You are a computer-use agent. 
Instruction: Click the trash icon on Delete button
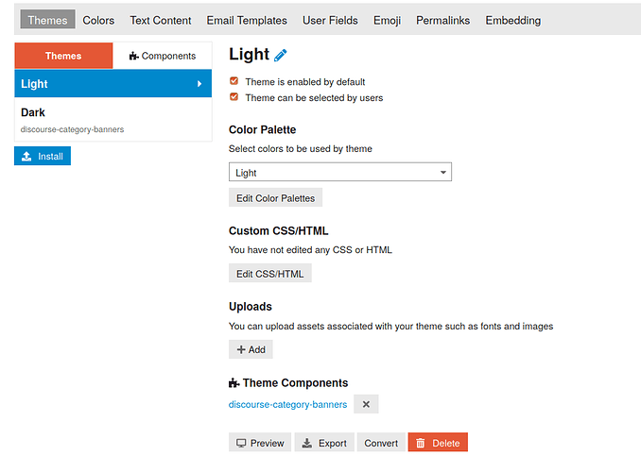coord(421,443)
